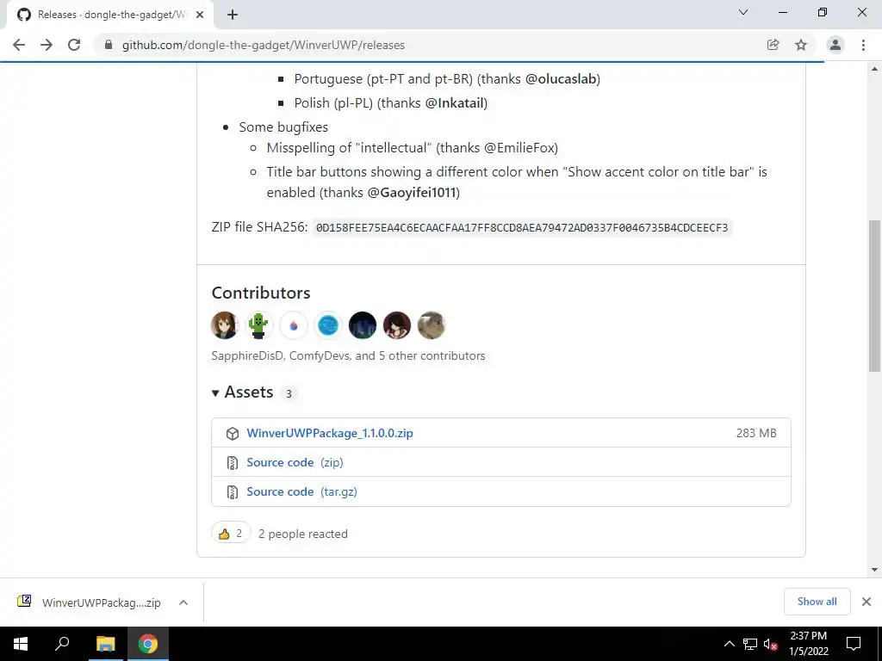Open the Chrome profile avatar menu

coord(835,45)
